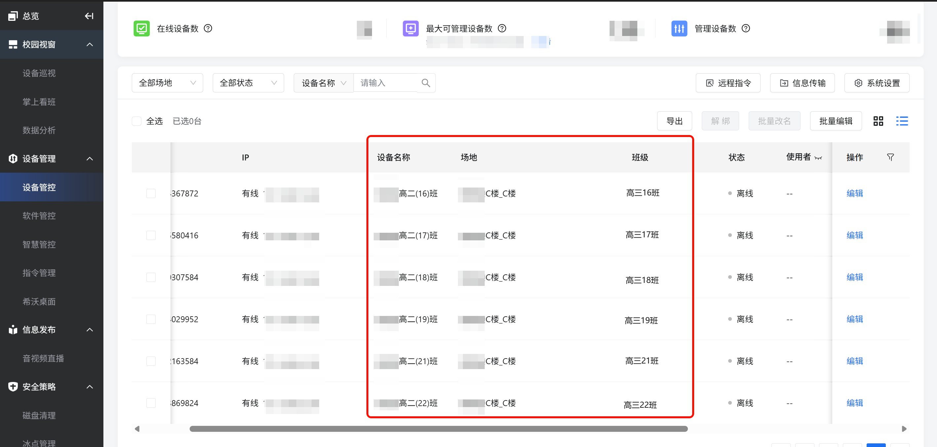Click help icon beside 在线设备数
The image size is (937, 447).
click(208, 28)
